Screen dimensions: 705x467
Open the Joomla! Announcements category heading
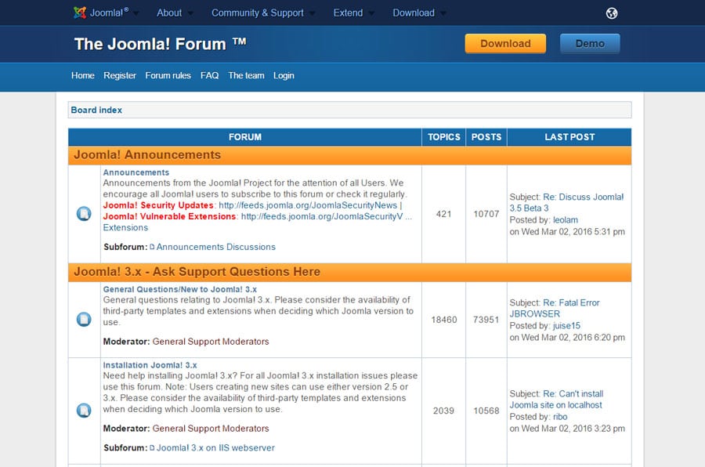(147, 155)
